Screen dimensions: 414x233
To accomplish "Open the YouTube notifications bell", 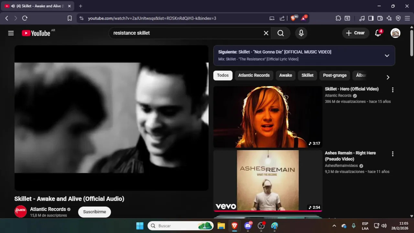I will [x=378, y=33].
